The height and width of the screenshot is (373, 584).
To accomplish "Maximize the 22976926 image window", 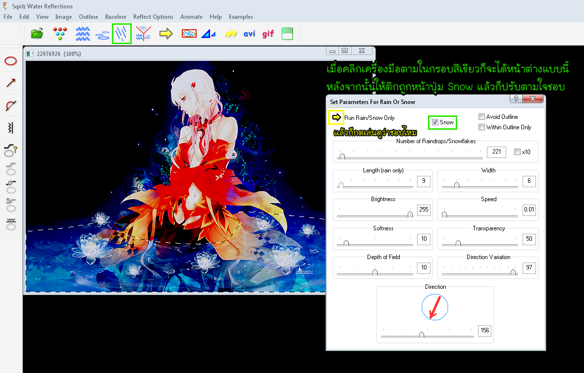I will coord(345,51).
